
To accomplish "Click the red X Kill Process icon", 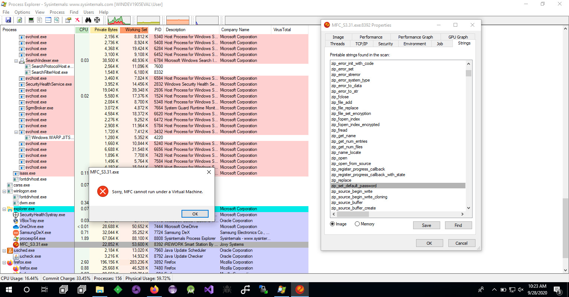I will tap(77, 20).
